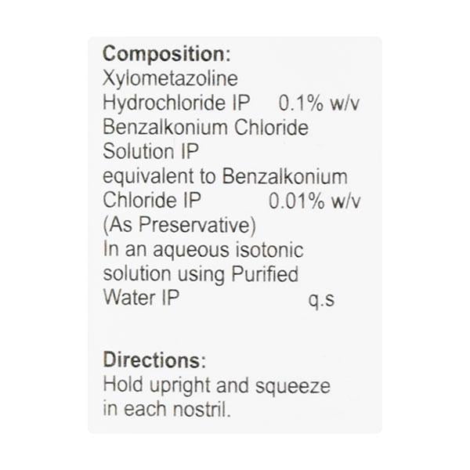The height and width of the screenshot is (470, 470).
Task: Select the Hold upright and squeeze line
Action: [x=216, y=386]
